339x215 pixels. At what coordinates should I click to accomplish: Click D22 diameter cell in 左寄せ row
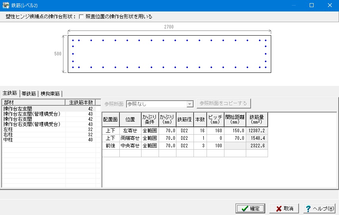pyautogui.click(x=185, y=131)
